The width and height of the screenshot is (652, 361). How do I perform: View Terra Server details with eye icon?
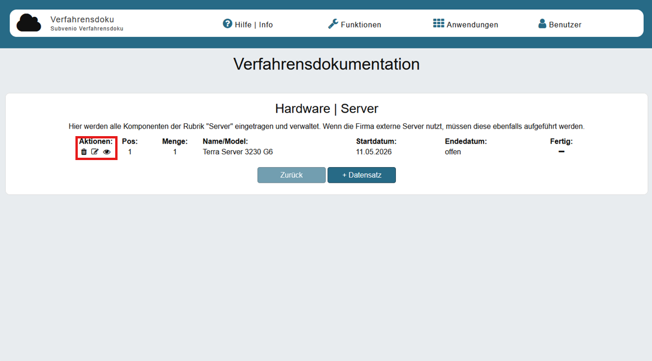pyautogui.click(x=107, y=152)
